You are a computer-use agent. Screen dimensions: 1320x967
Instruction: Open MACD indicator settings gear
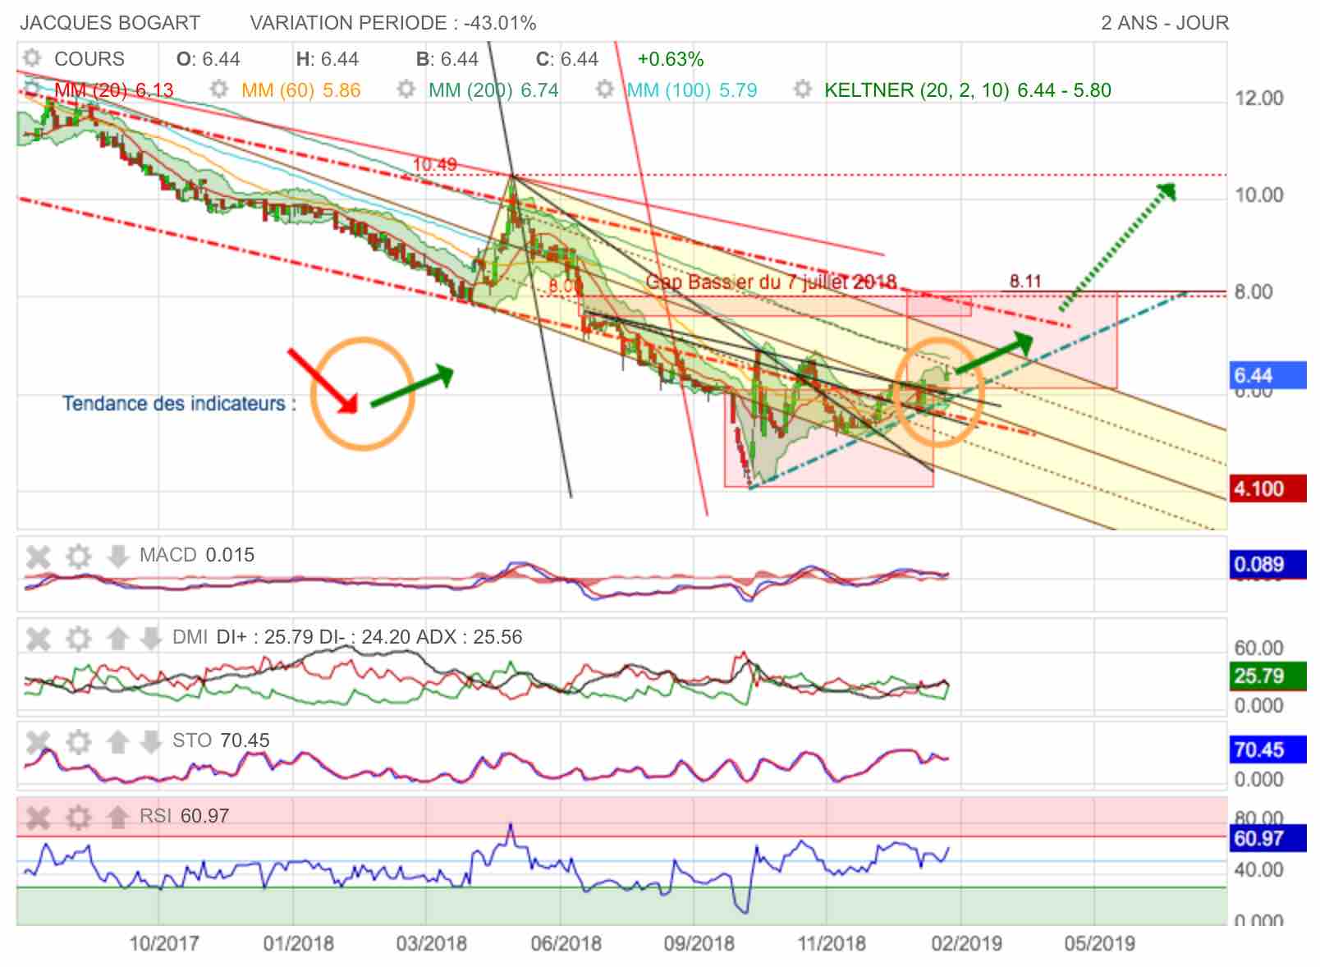click(x=78, y=557)
